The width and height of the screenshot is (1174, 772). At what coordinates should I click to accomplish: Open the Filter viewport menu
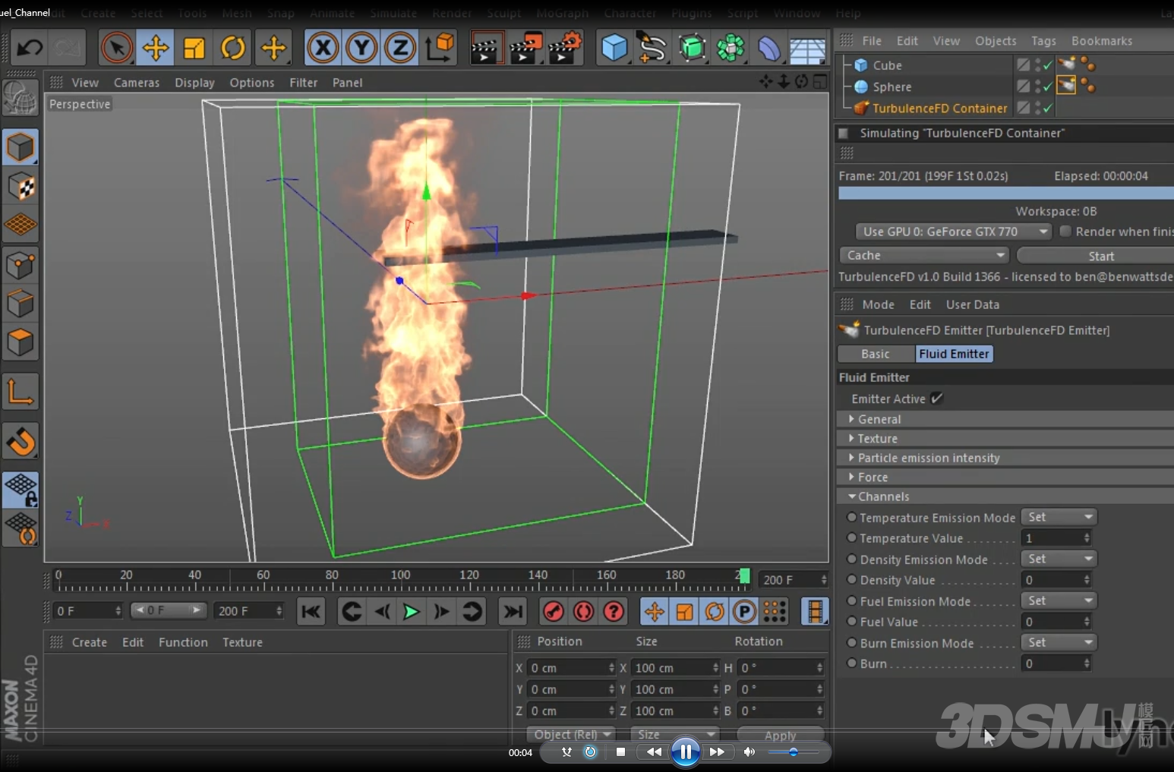click(x=303, y=83)
